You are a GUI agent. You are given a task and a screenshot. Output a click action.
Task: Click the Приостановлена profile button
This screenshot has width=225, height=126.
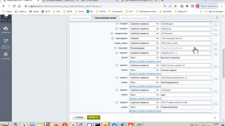point(207,6)
